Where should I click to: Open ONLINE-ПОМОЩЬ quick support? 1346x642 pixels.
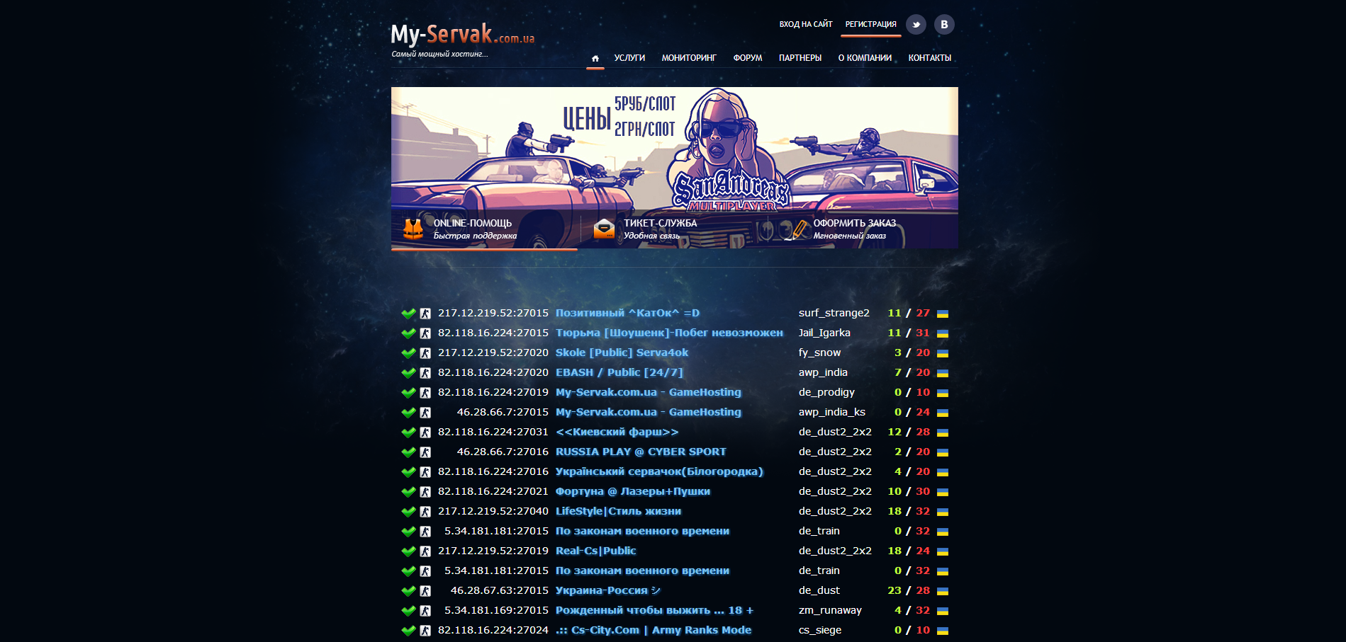point(473,223)
